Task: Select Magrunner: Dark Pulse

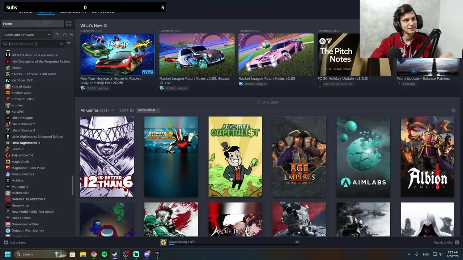Action: pyautogui.click(x=28, y=168)
